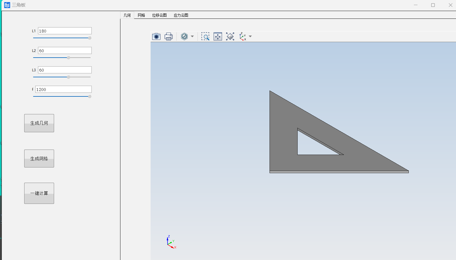Click the XYZ axis orientation icon

(x=243, y=36)
